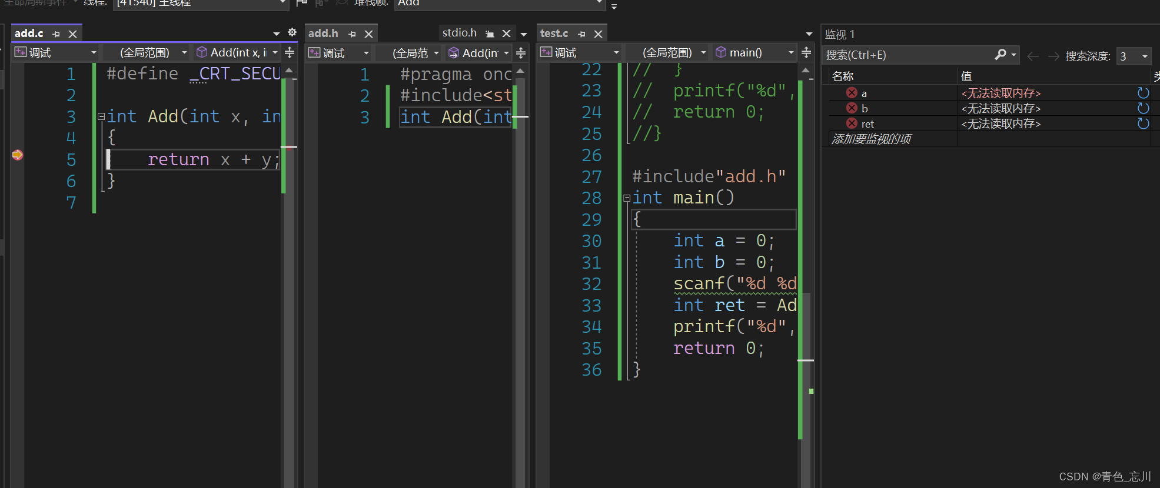Pin the add.h editor tab

(x=352, y=34)
